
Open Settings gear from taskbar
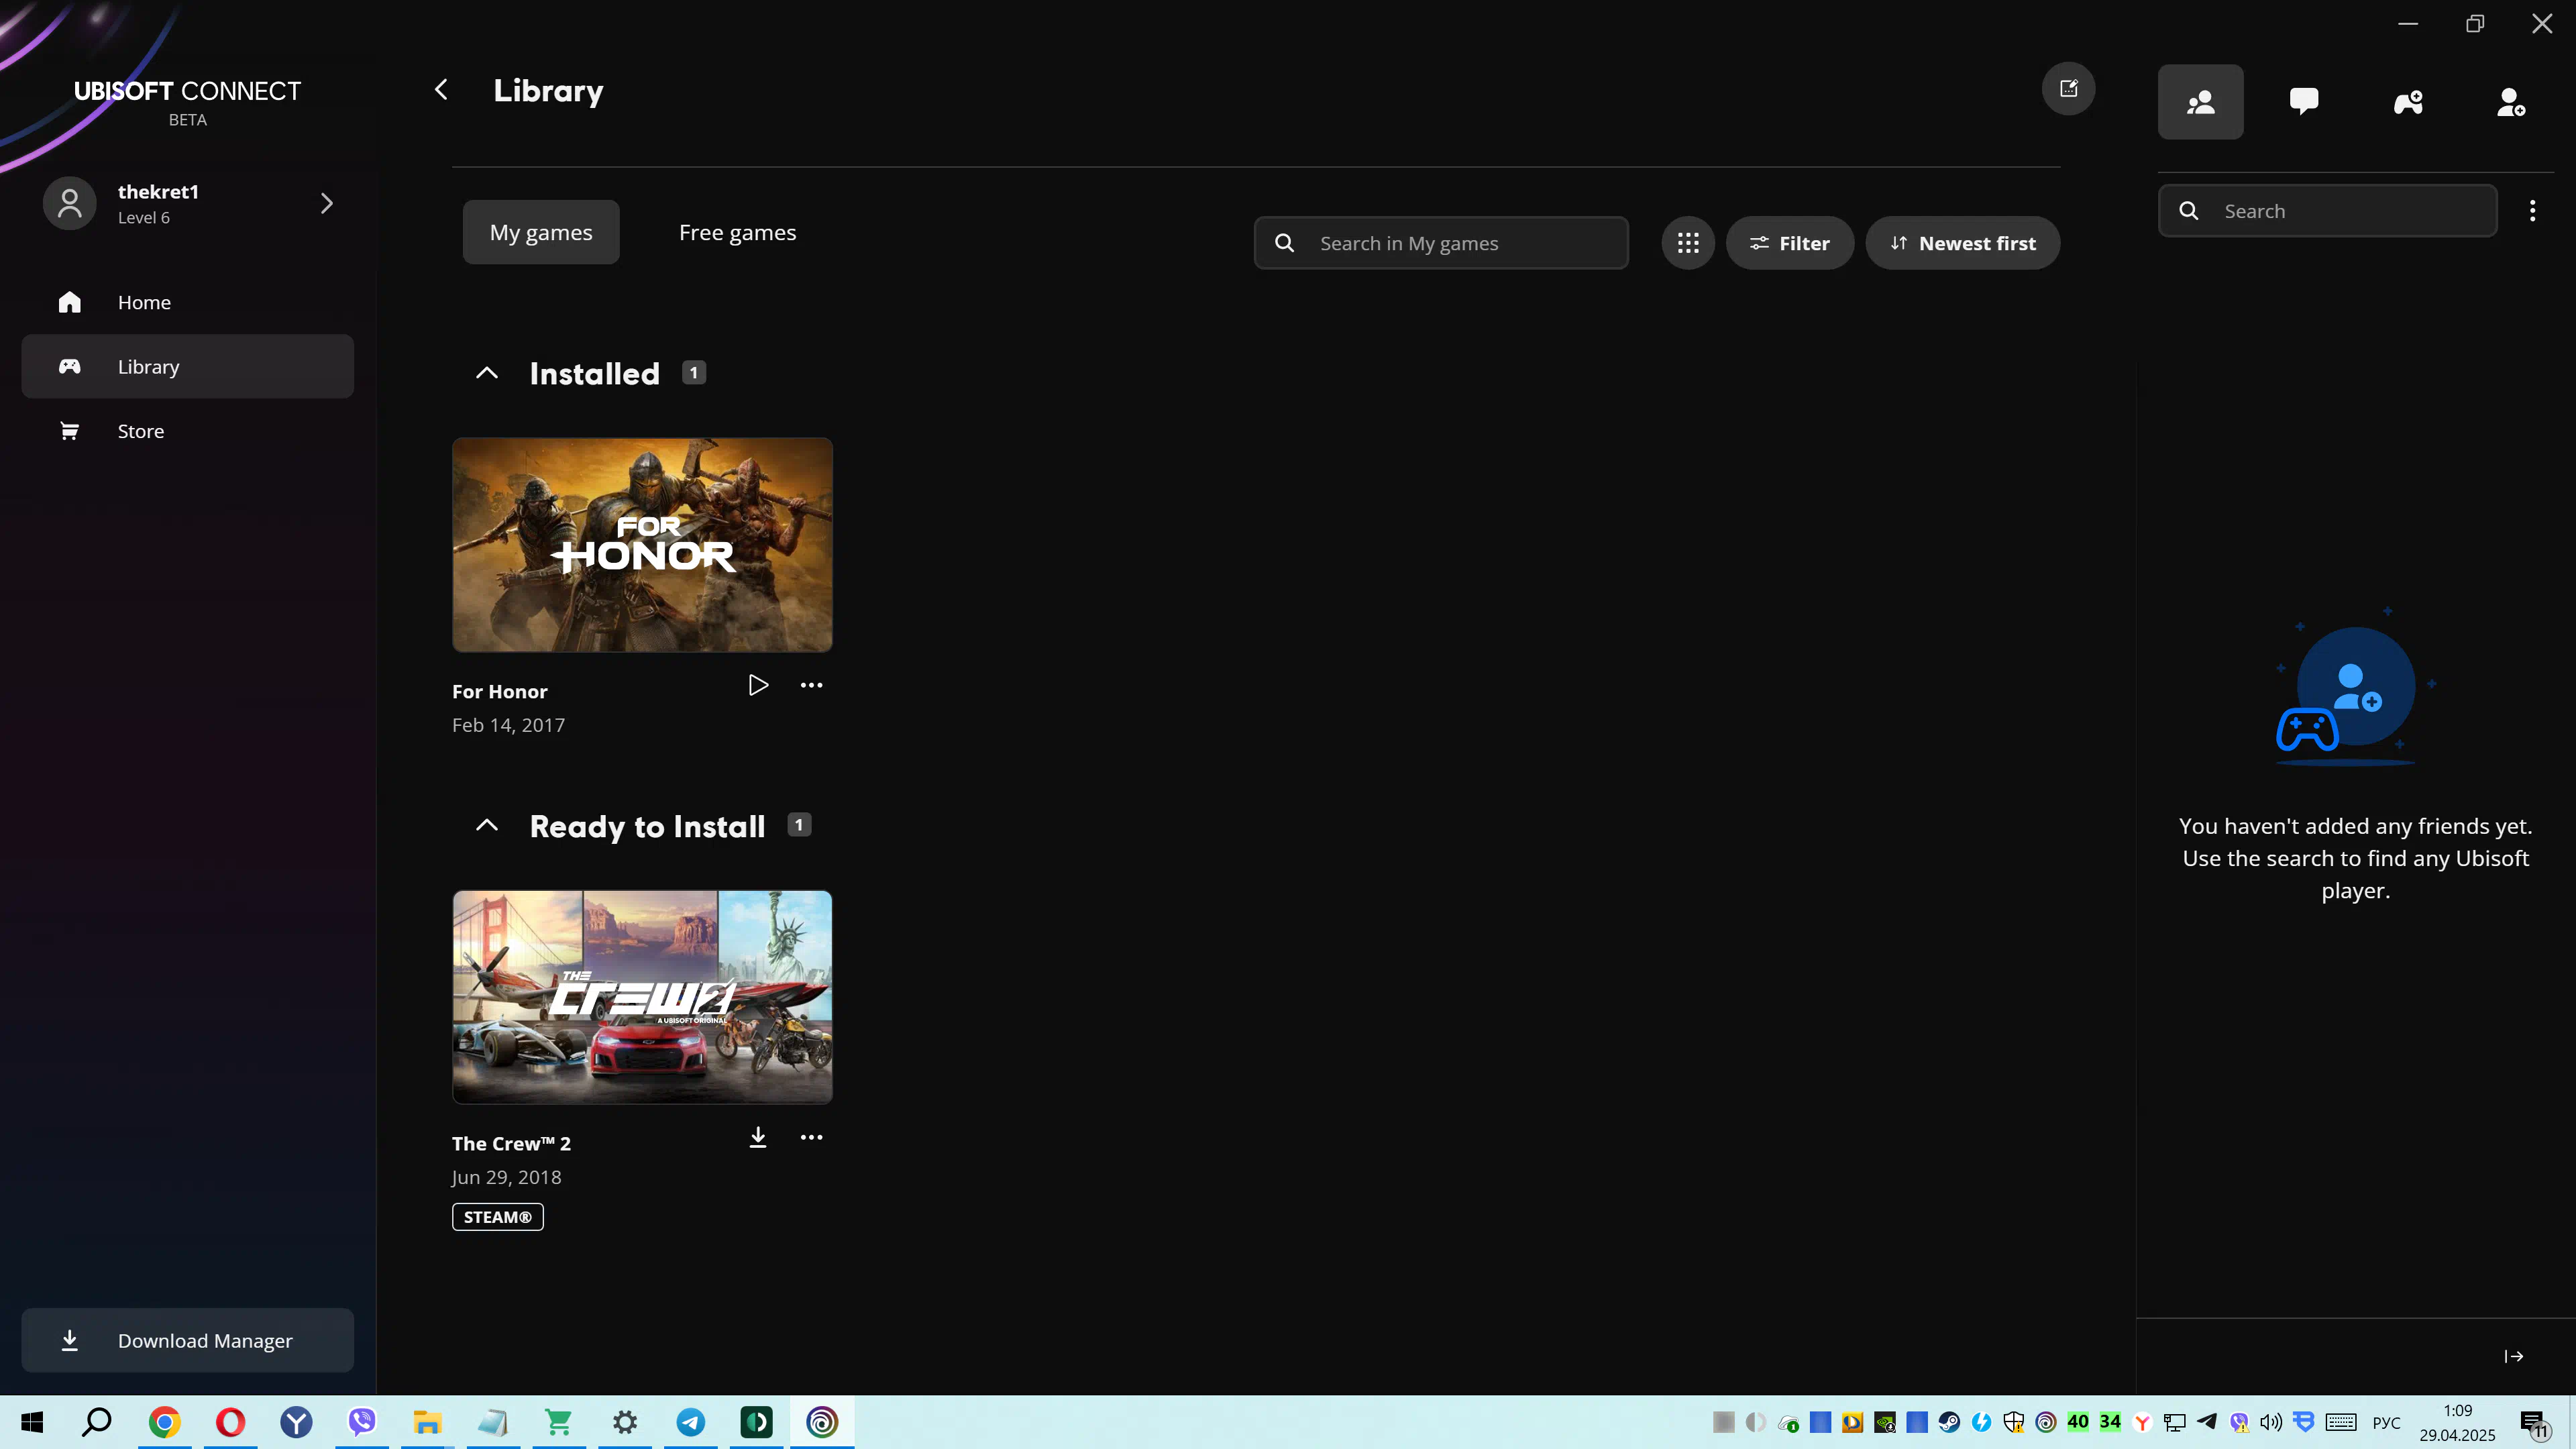click(x=625, y=1422)
